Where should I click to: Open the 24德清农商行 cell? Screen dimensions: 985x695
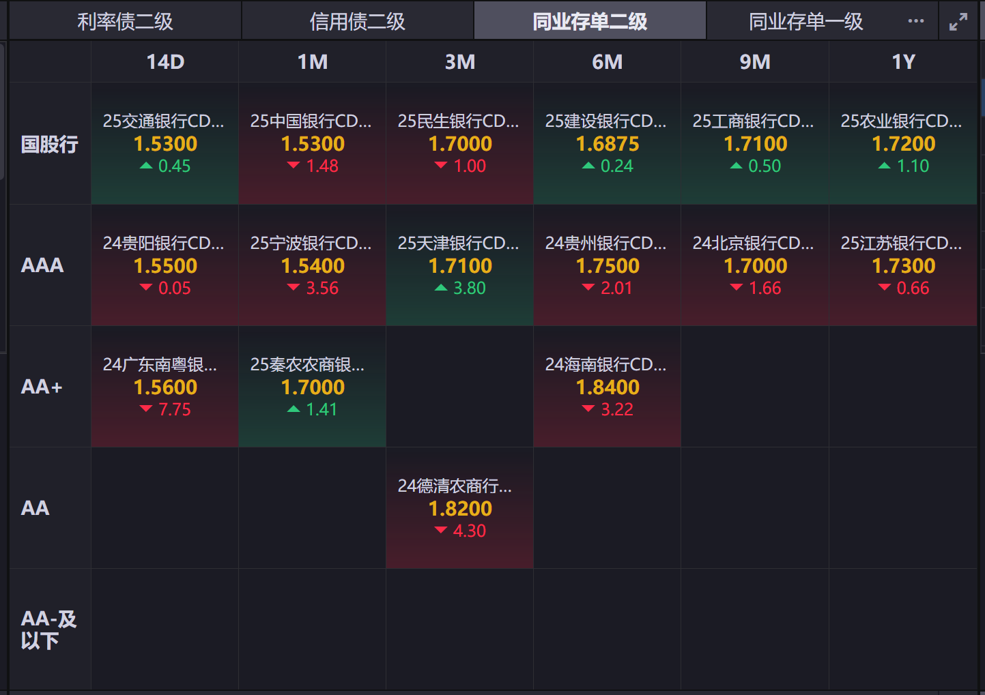pyautogui.click(x=460, y=508)
